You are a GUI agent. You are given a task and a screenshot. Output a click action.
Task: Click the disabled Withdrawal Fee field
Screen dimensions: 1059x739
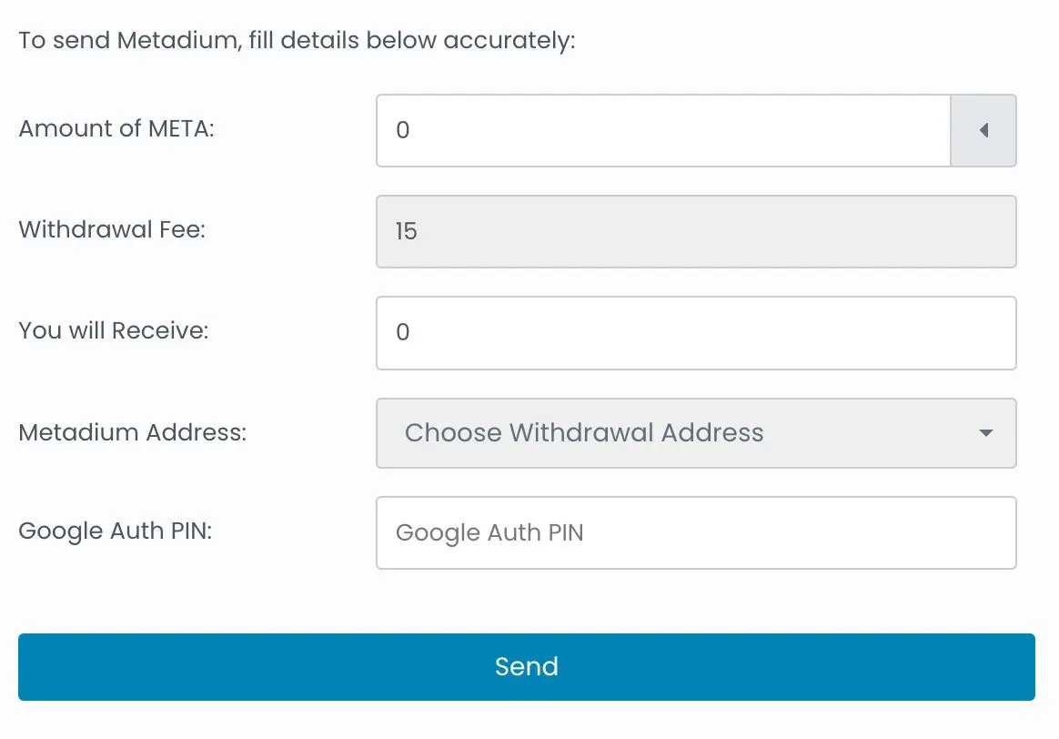[x=695, y=232]
